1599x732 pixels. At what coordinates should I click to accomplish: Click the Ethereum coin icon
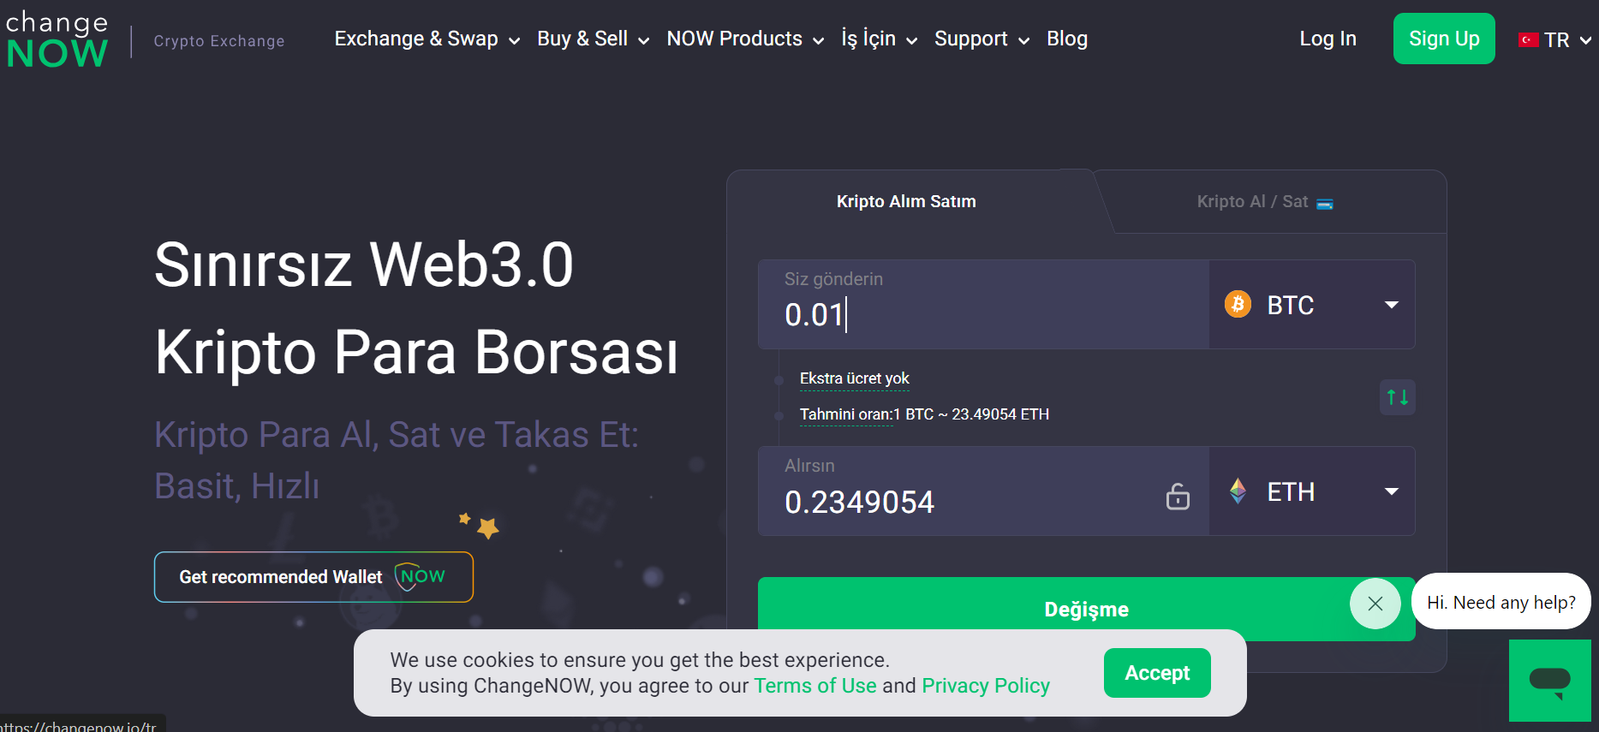tap(1238, 491)
